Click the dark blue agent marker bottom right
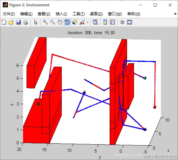Viewport: 178px width, 160px height. (x=145, y=130)
